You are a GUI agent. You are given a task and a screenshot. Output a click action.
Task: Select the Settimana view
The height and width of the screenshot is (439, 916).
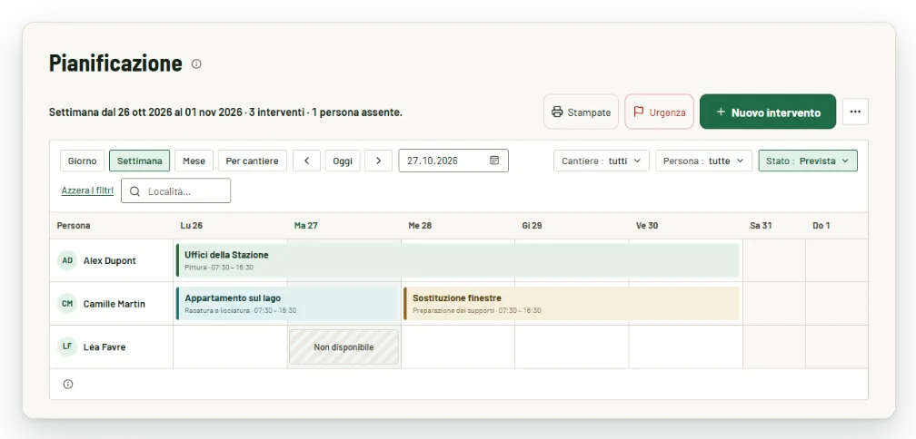click(x=140, y=161)
